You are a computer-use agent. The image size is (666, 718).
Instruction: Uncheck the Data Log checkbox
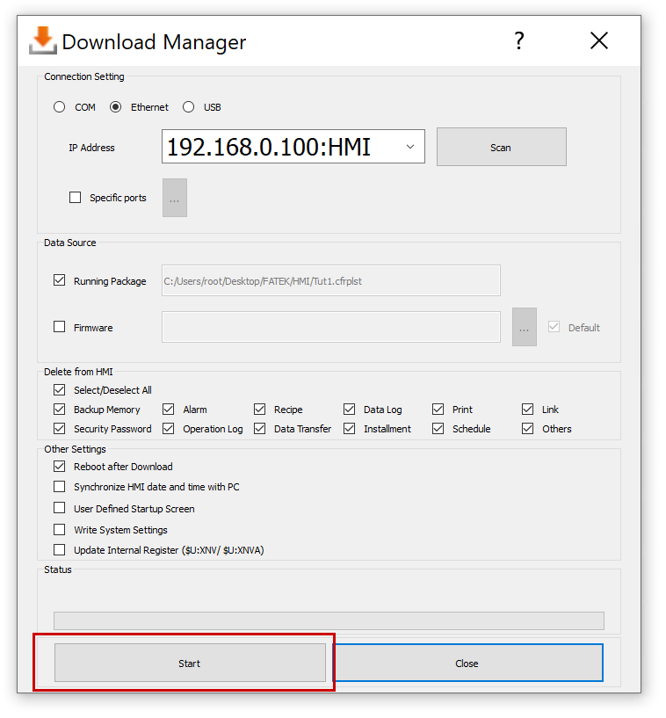coord(350,410)
